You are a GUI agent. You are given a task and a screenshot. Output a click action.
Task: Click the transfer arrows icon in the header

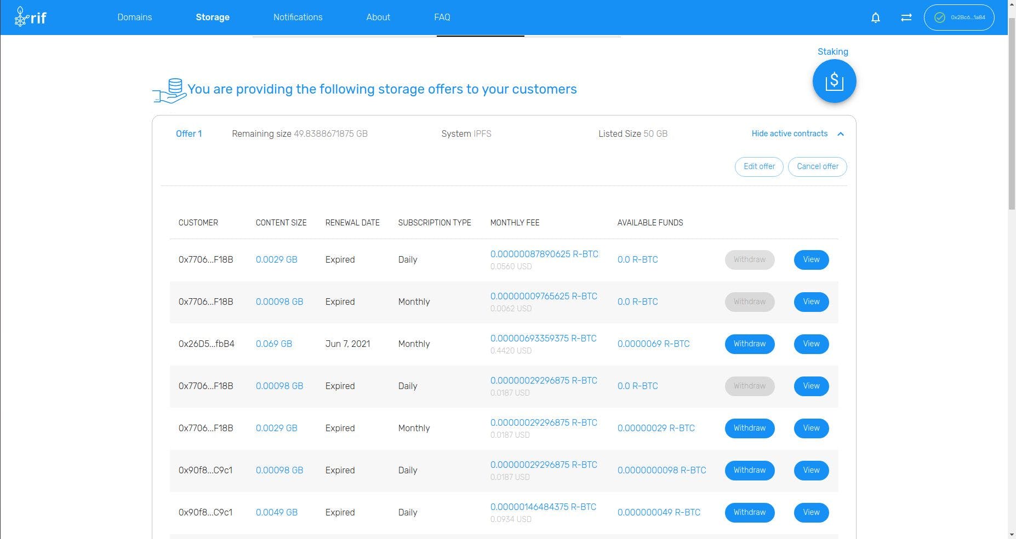(905, 17)
